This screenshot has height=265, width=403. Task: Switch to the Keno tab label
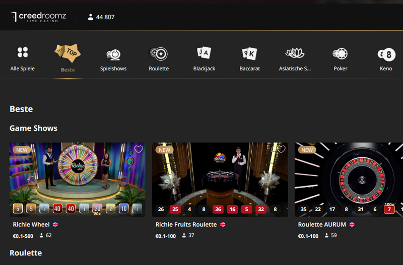[x=386, y=68]
